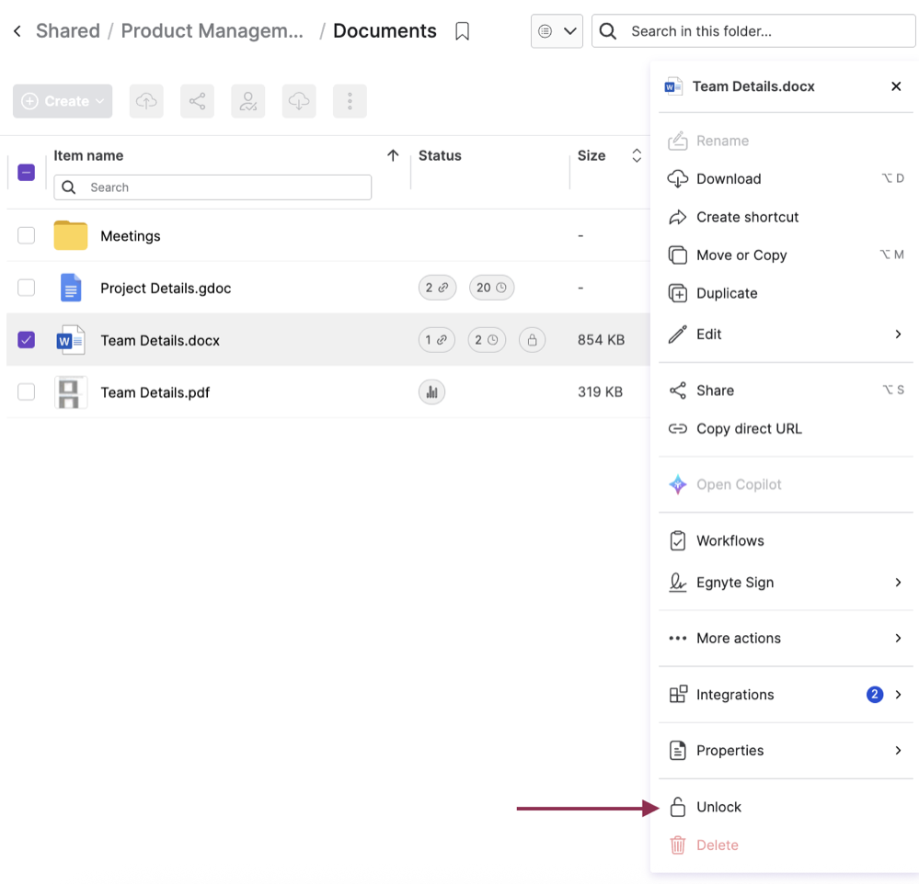The height and width of the screenshot is (884, 919).
Task: Click the back arrow beside Shared breadcrumb
Action: pyautogui.click(x=17, y=31)
